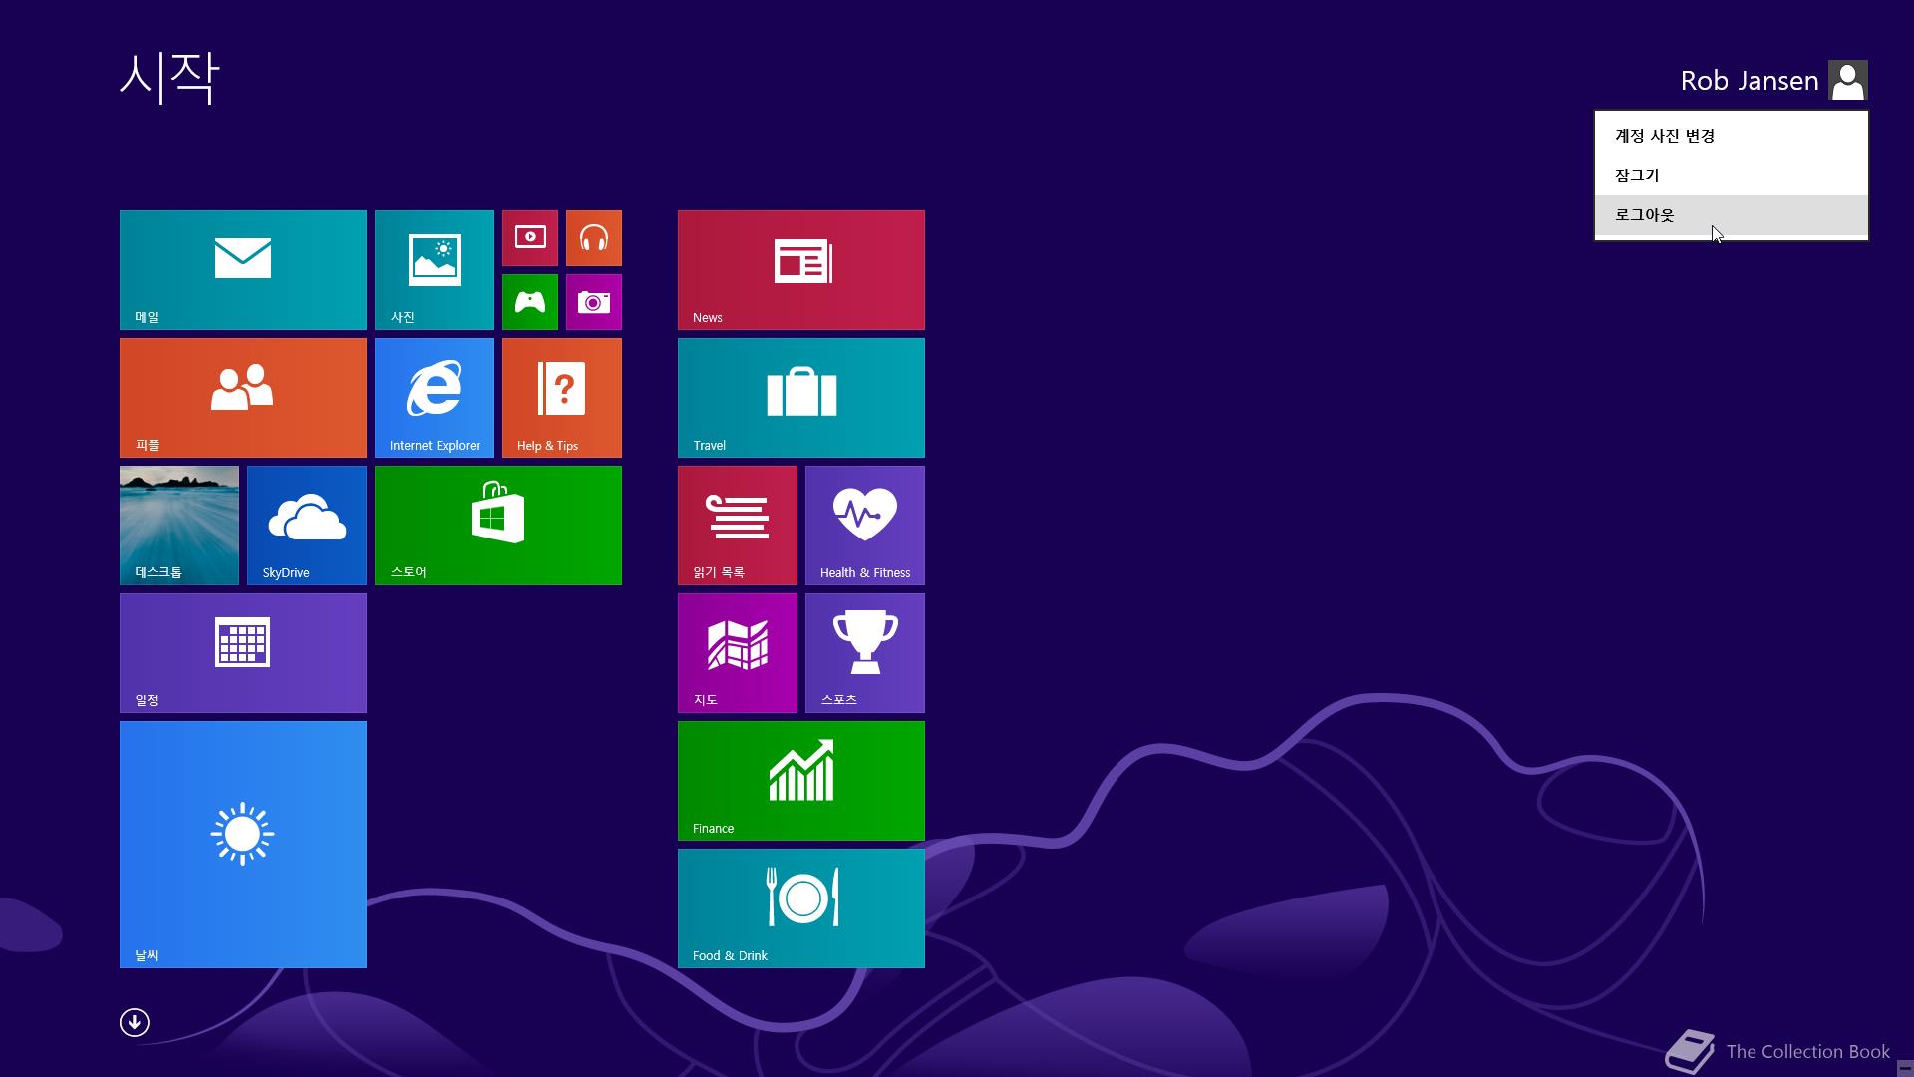Screen dimensions: 1914x1077
Task: Launch the small Music headphones tile
Action: click(x=594, y=238)
